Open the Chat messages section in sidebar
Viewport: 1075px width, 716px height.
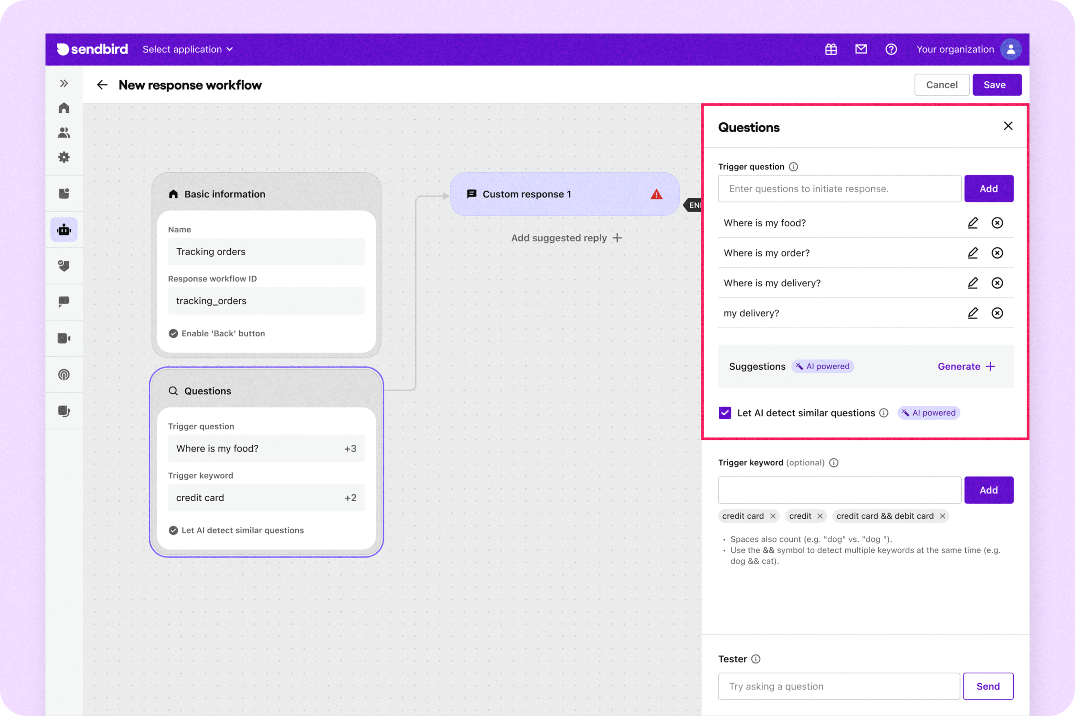[64, 302]
